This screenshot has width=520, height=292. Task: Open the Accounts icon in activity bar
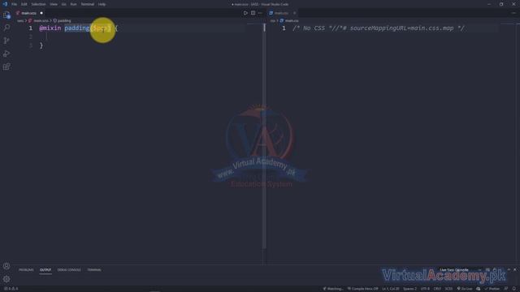point(6,266)
